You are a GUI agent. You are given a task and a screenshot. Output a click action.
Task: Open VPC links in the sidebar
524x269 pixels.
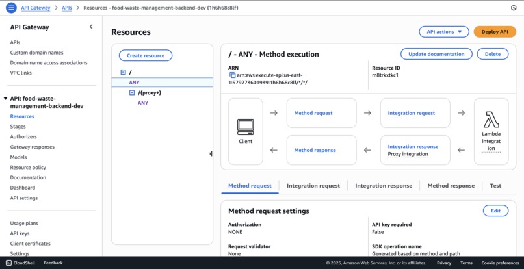click(21, 73)
